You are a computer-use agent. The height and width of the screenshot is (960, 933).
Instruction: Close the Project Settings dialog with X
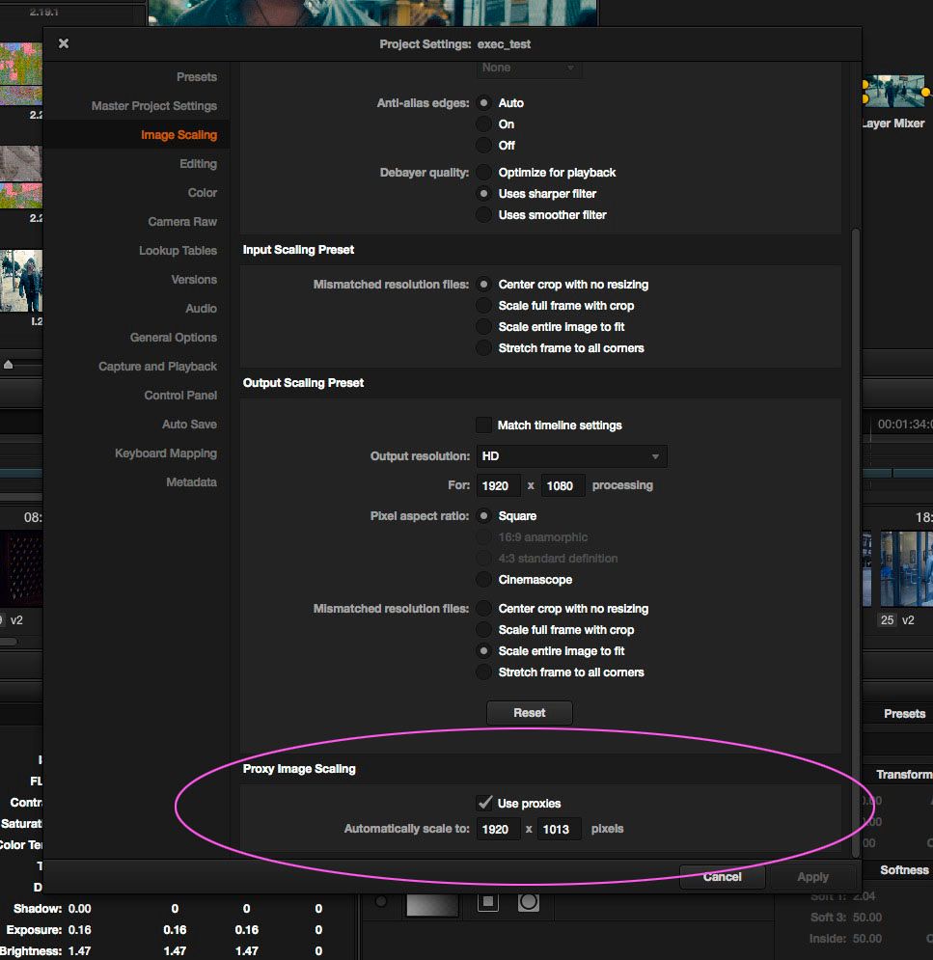tap(64, 43)
